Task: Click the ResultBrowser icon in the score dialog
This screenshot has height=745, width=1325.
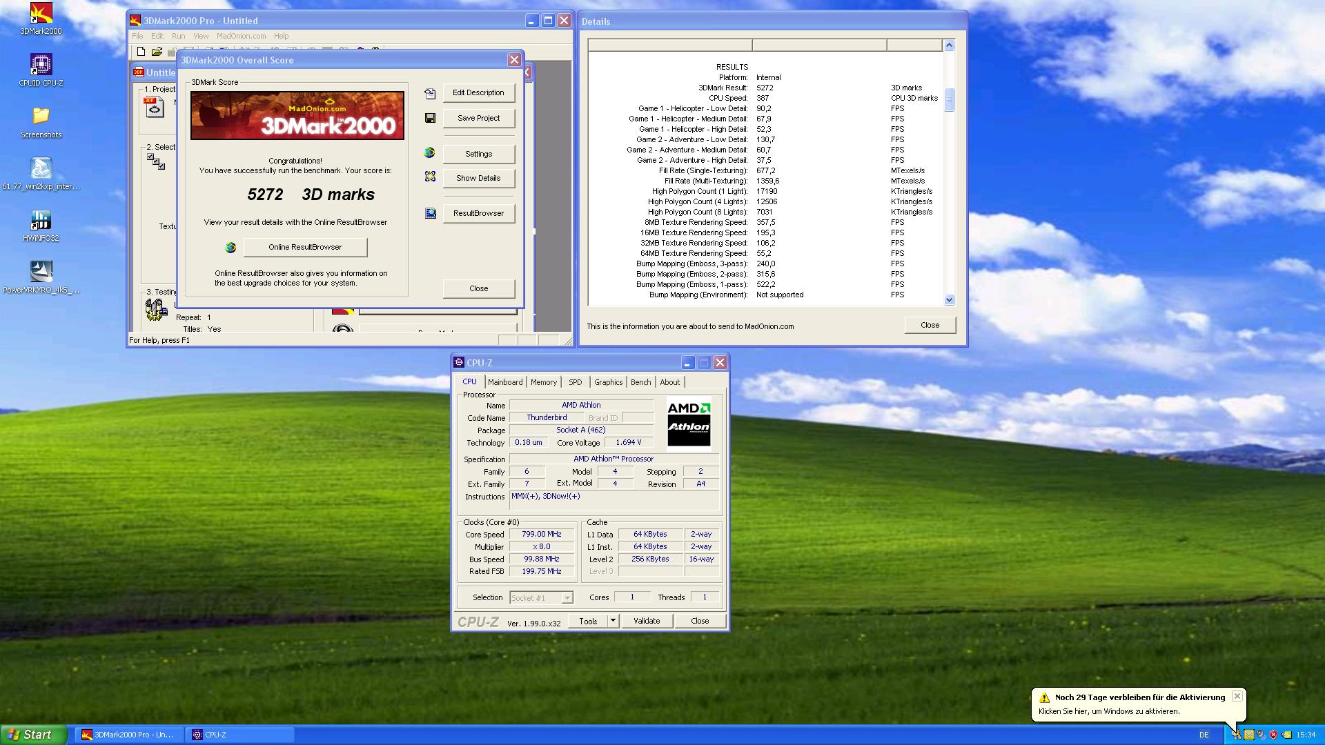Action: (430, 213)
